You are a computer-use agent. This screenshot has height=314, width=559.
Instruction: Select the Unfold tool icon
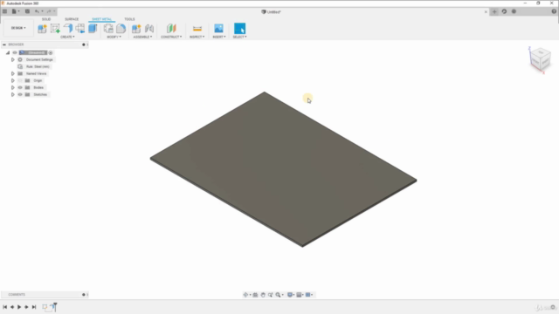[x=80, y=29]
